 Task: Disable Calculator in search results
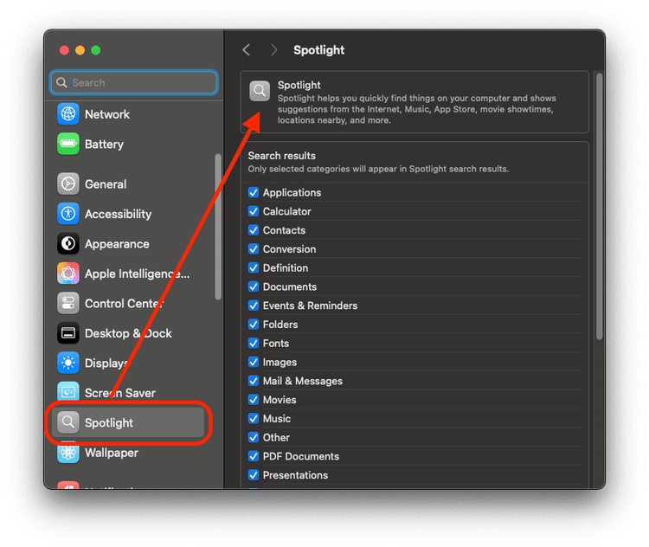pyautogui.click(x=254, y=211)
